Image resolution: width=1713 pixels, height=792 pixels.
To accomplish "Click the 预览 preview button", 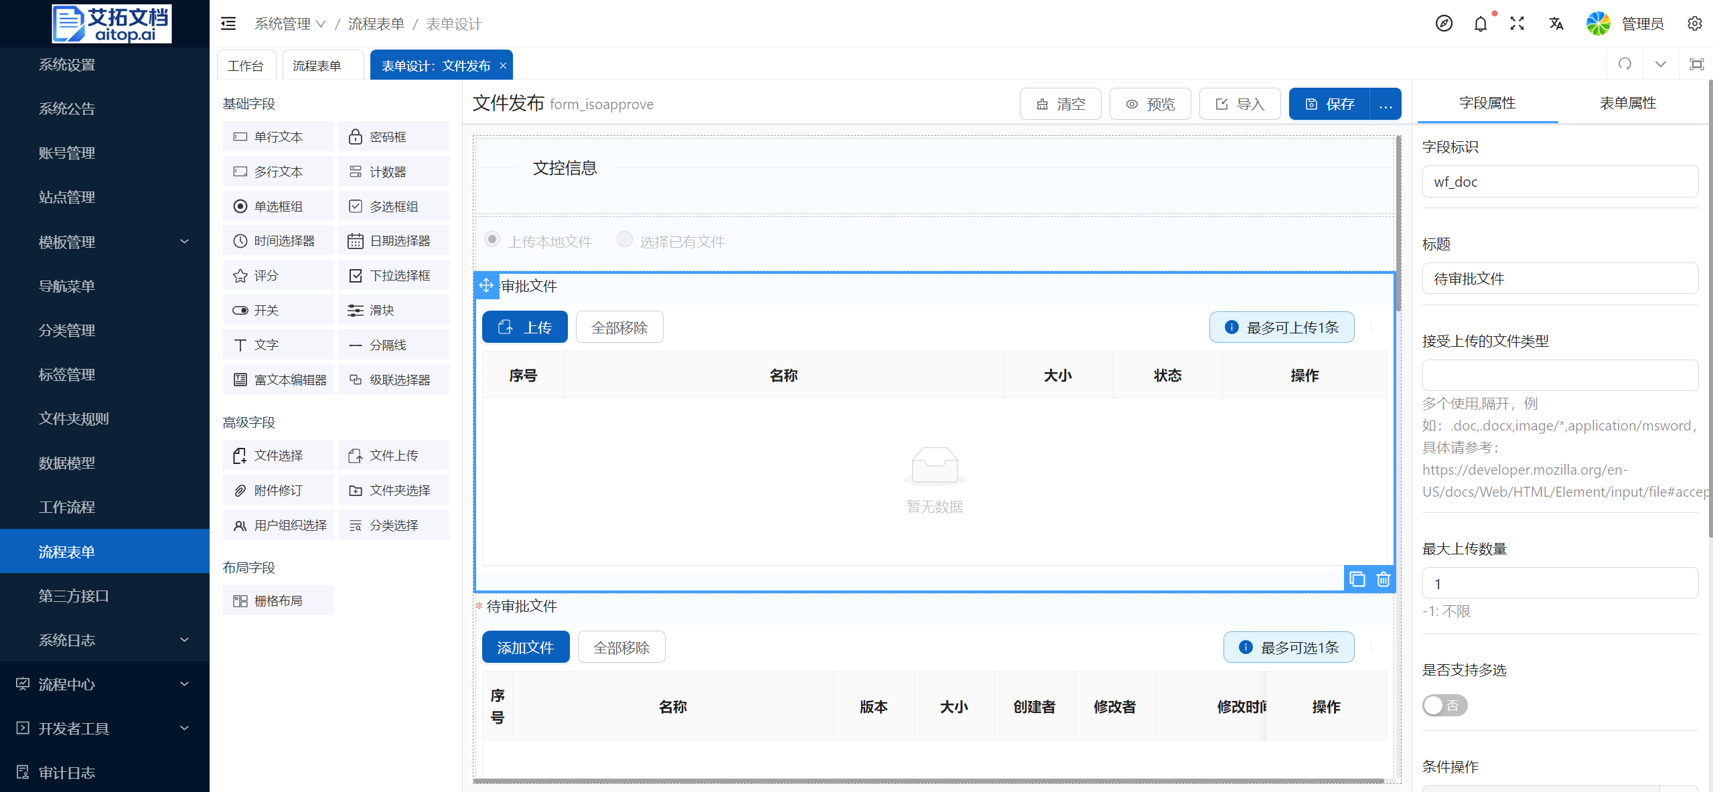I will 1150,104.
